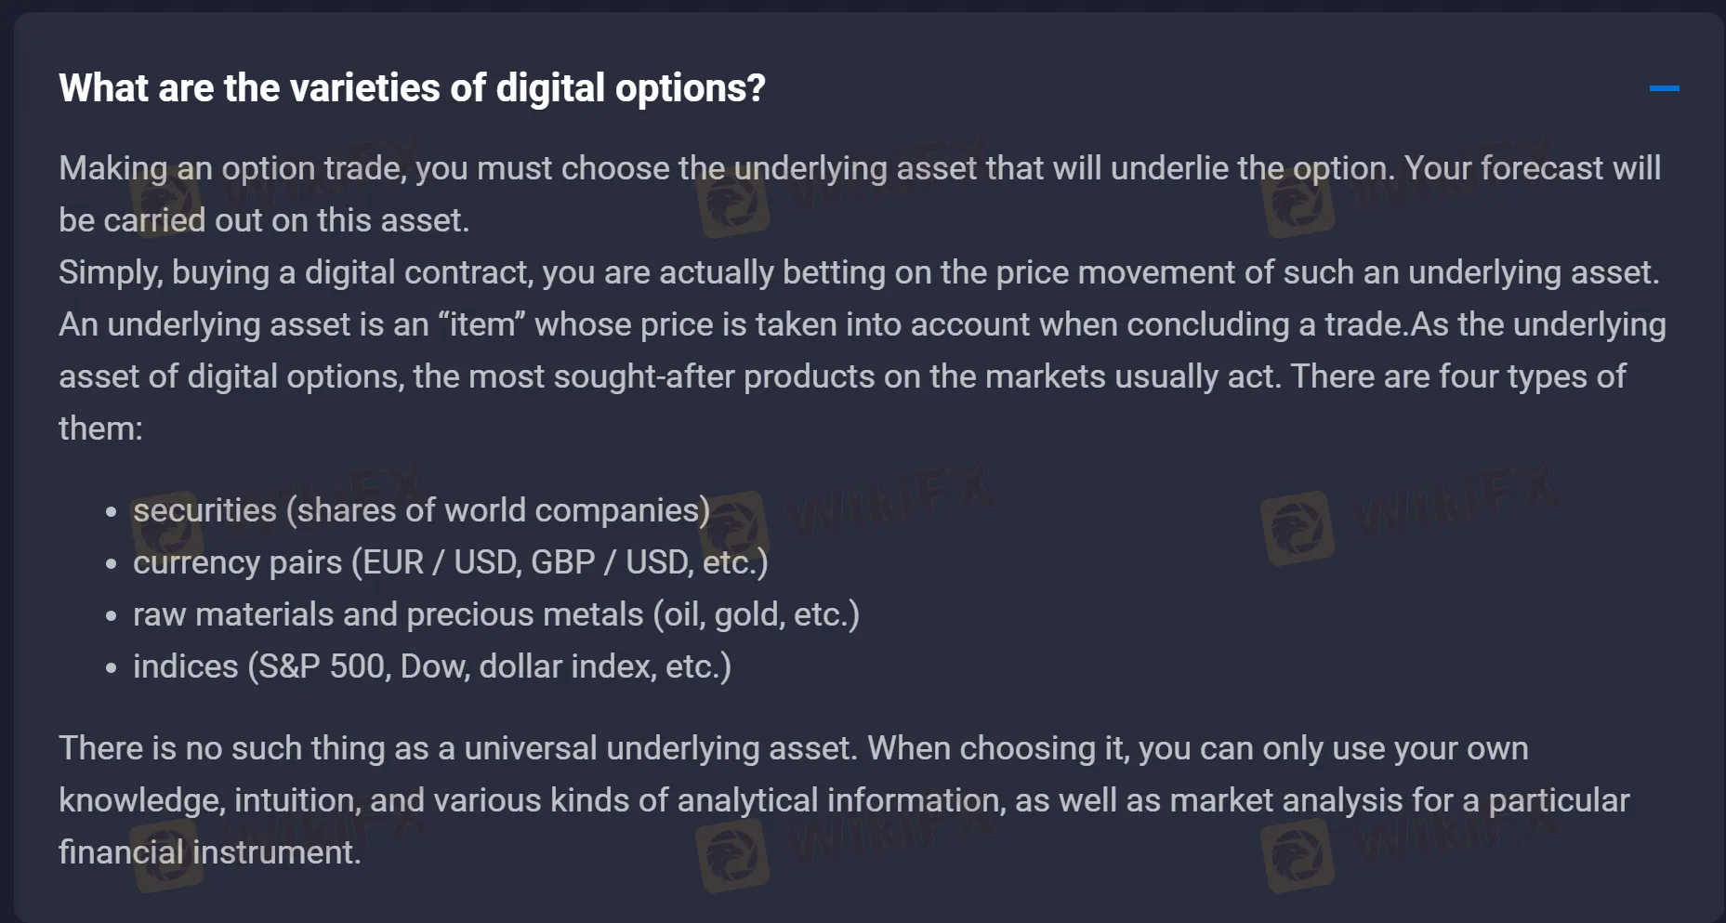Click the bullet dot before "raw materials"
Image resolution: width=1726 pixels, height=923 pixels.
pyautogui.click(x=112, y=616)
